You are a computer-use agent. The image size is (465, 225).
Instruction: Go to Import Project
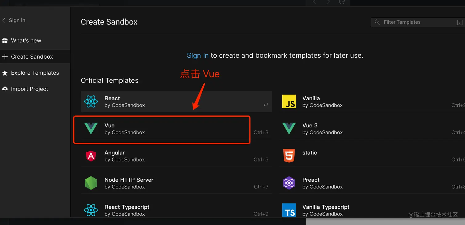pyautogui.click(x=30, y=89)
